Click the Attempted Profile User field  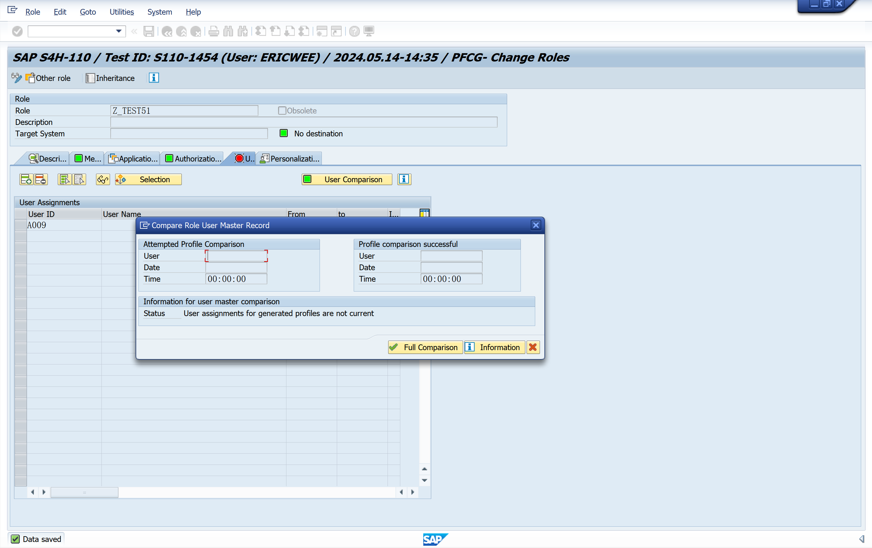[x=236, y=256]
